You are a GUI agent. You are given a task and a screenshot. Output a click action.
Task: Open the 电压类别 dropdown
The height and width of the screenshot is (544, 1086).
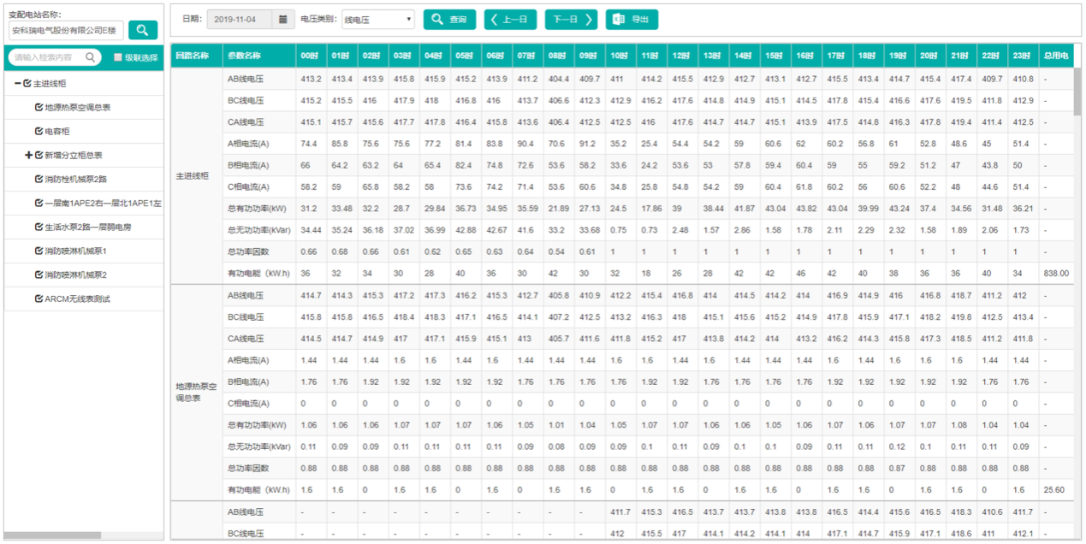[x=377, y=20]
